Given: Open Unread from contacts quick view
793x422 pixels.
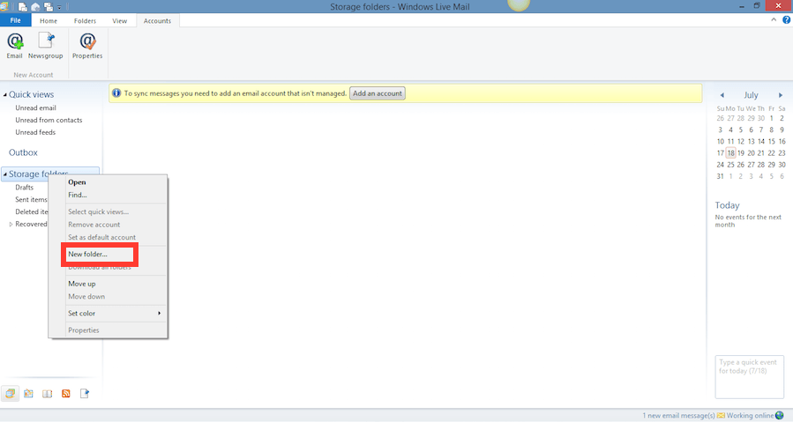Looking at the screenshot, I should [x=49, y=120].
